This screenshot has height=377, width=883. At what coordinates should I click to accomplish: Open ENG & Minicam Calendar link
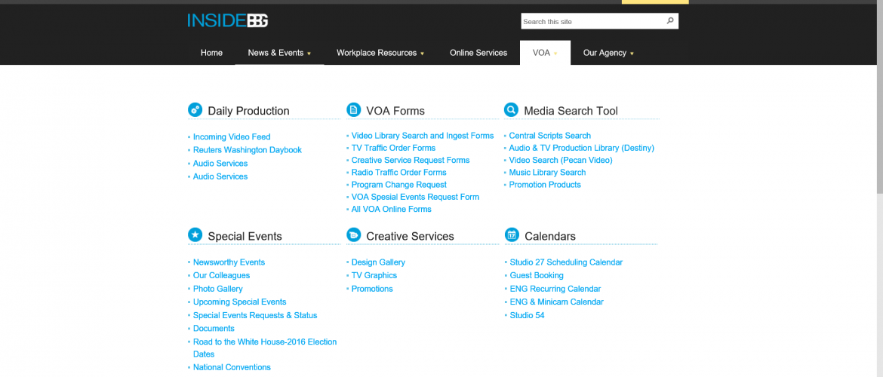point(556,302)
